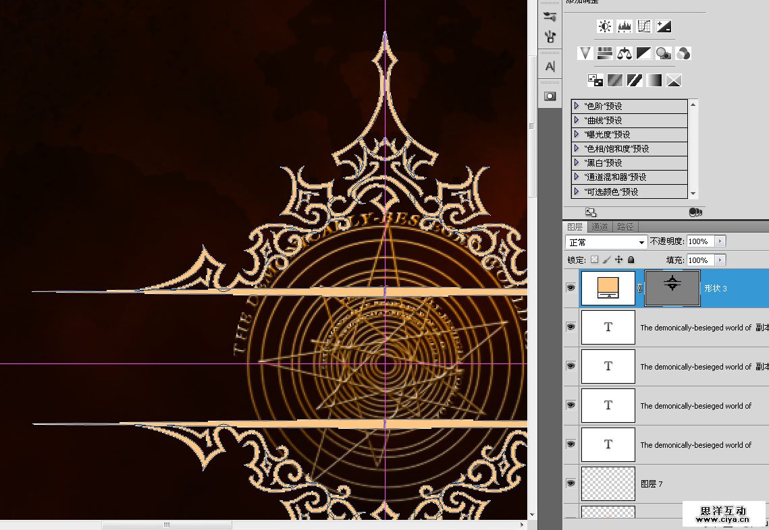Screen dimensions: 769x530
Task: Add an Exposure adjustment
Action: pyautogui.click(x=664, y=27)
